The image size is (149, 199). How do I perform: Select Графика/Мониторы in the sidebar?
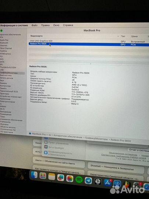tap(9, 73)
